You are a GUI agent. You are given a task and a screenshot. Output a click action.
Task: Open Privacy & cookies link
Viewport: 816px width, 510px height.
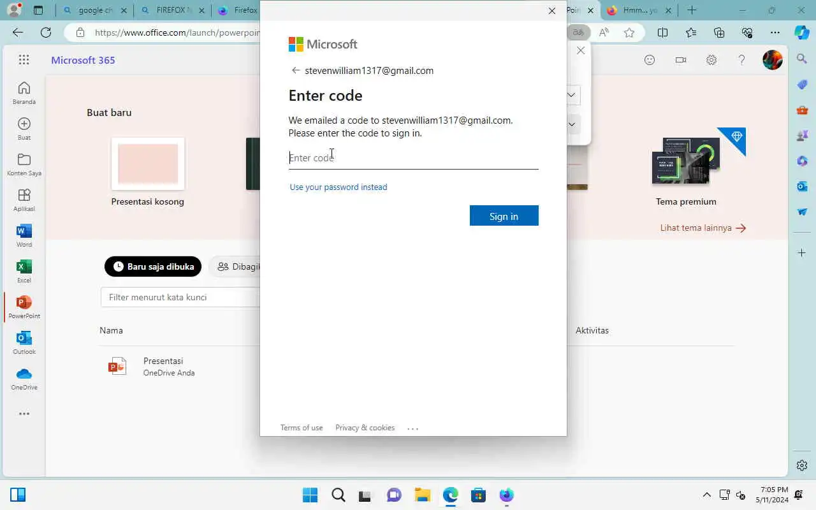tap(365, 428)
